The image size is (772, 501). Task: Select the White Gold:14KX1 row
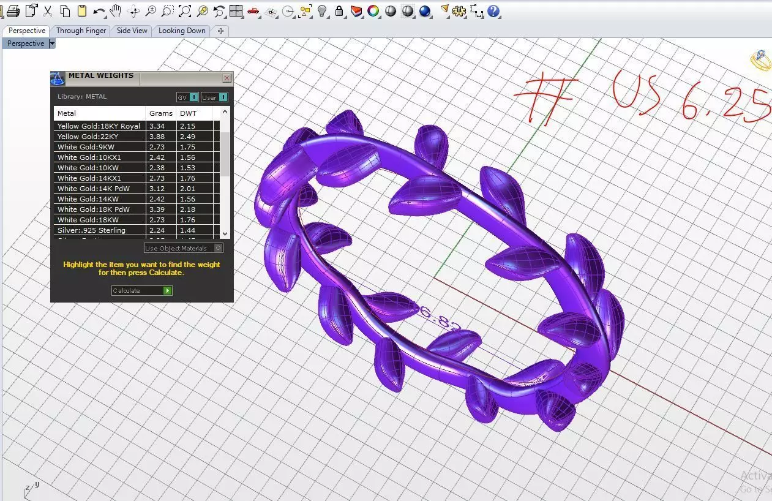coord(137,178)
